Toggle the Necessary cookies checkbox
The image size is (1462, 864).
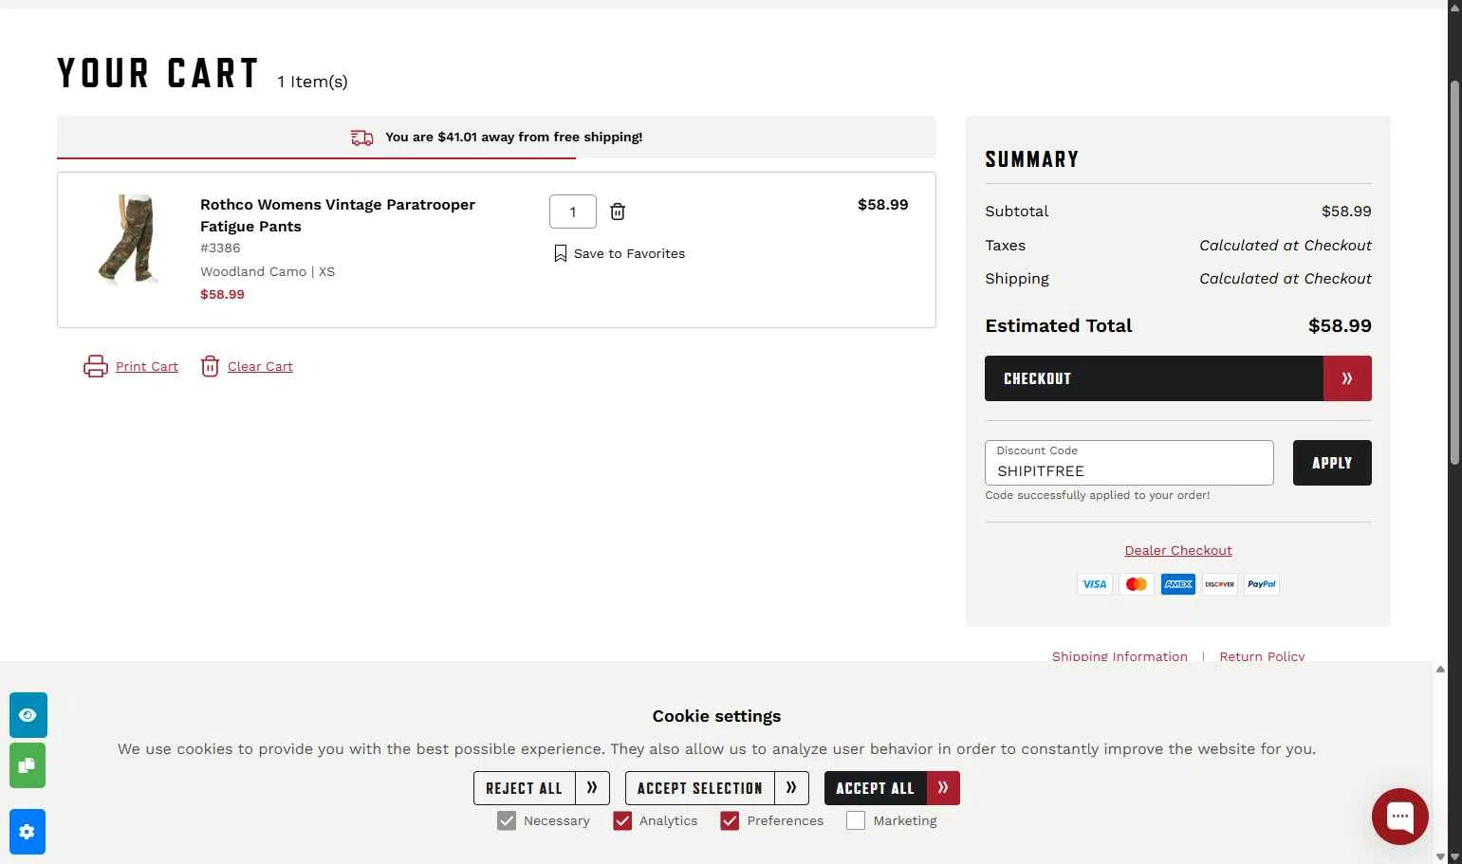tap(507, 821)
